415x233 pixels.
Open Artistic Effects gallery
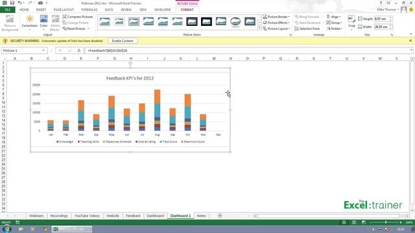(x=55, y=23)
